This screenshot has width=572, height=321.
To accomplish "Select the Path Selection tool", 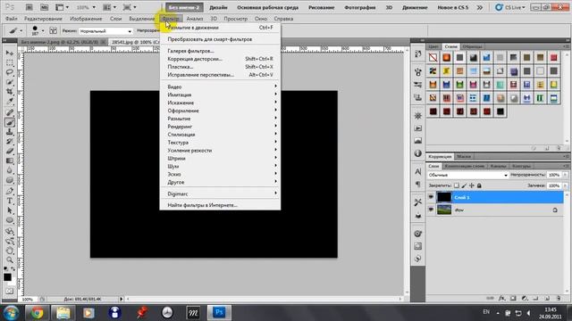I will tap(10, 210).
